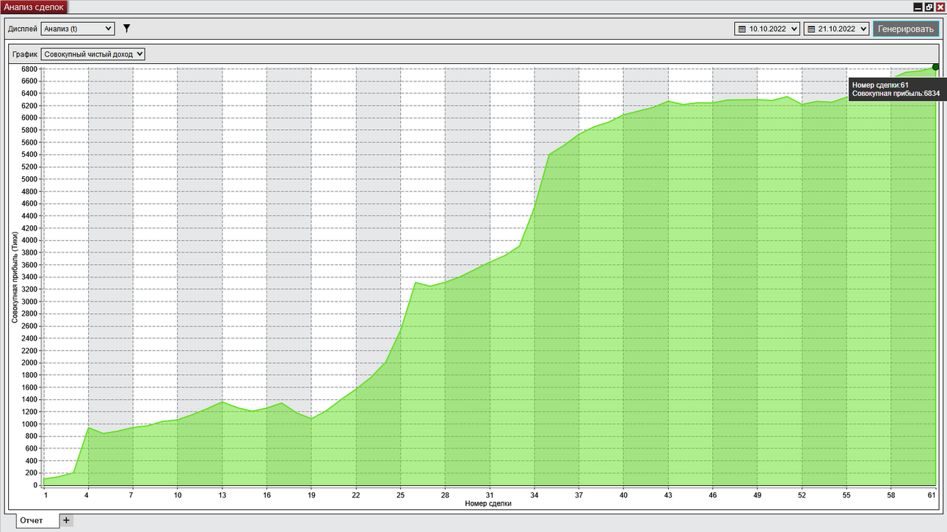Click calendar icon for end date 21.10.2022
947x532 pixels.
point(812,29)
